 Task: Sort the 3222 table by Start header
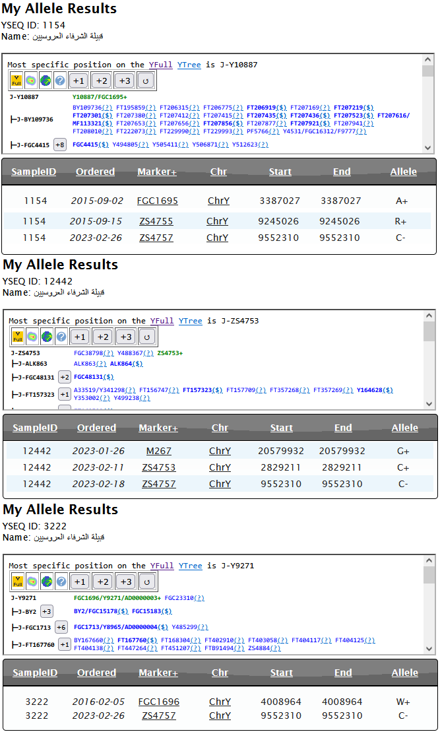click(x=282, y=673)
